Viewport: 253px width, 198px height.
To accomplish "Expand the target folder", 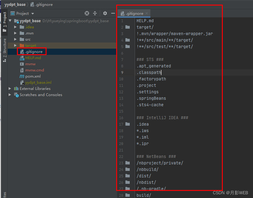I will coord(15,45).
